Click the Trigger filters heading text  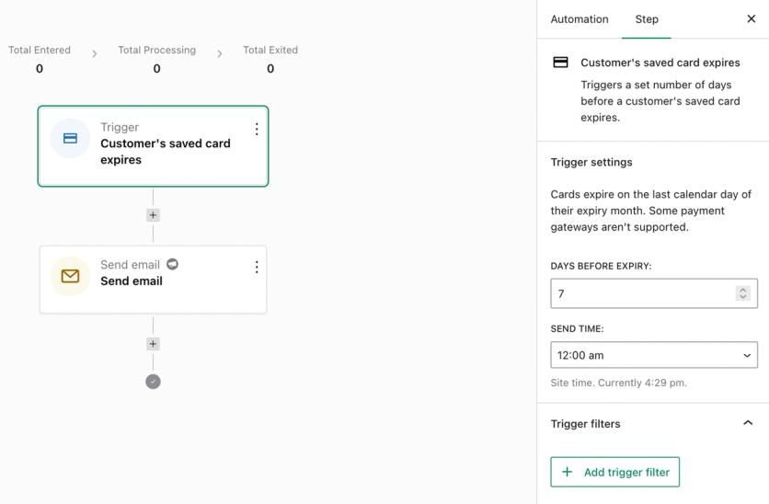click(585, 424)
